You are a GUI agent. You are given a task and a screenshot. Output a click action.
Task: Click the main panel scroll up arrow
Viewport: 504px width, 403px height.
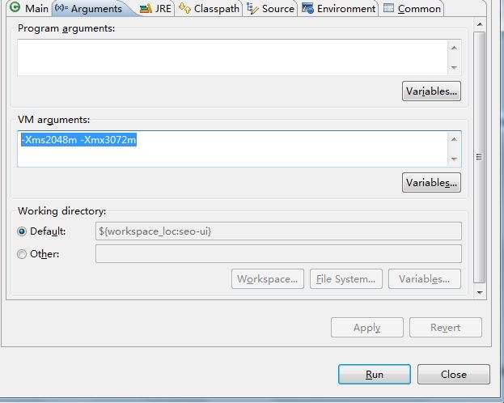480,24
